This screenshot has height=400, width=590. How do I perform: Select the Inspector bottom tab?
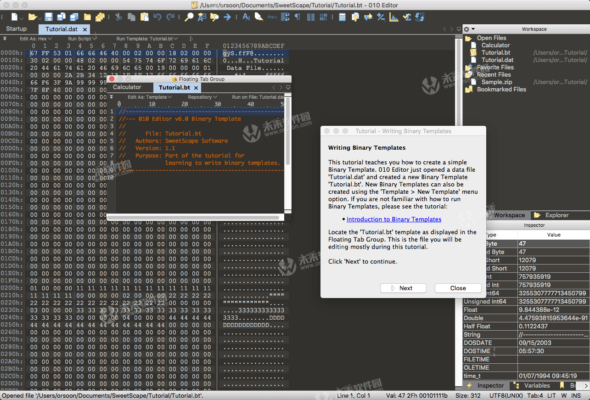pyautogui.click(x=486, y=385)
